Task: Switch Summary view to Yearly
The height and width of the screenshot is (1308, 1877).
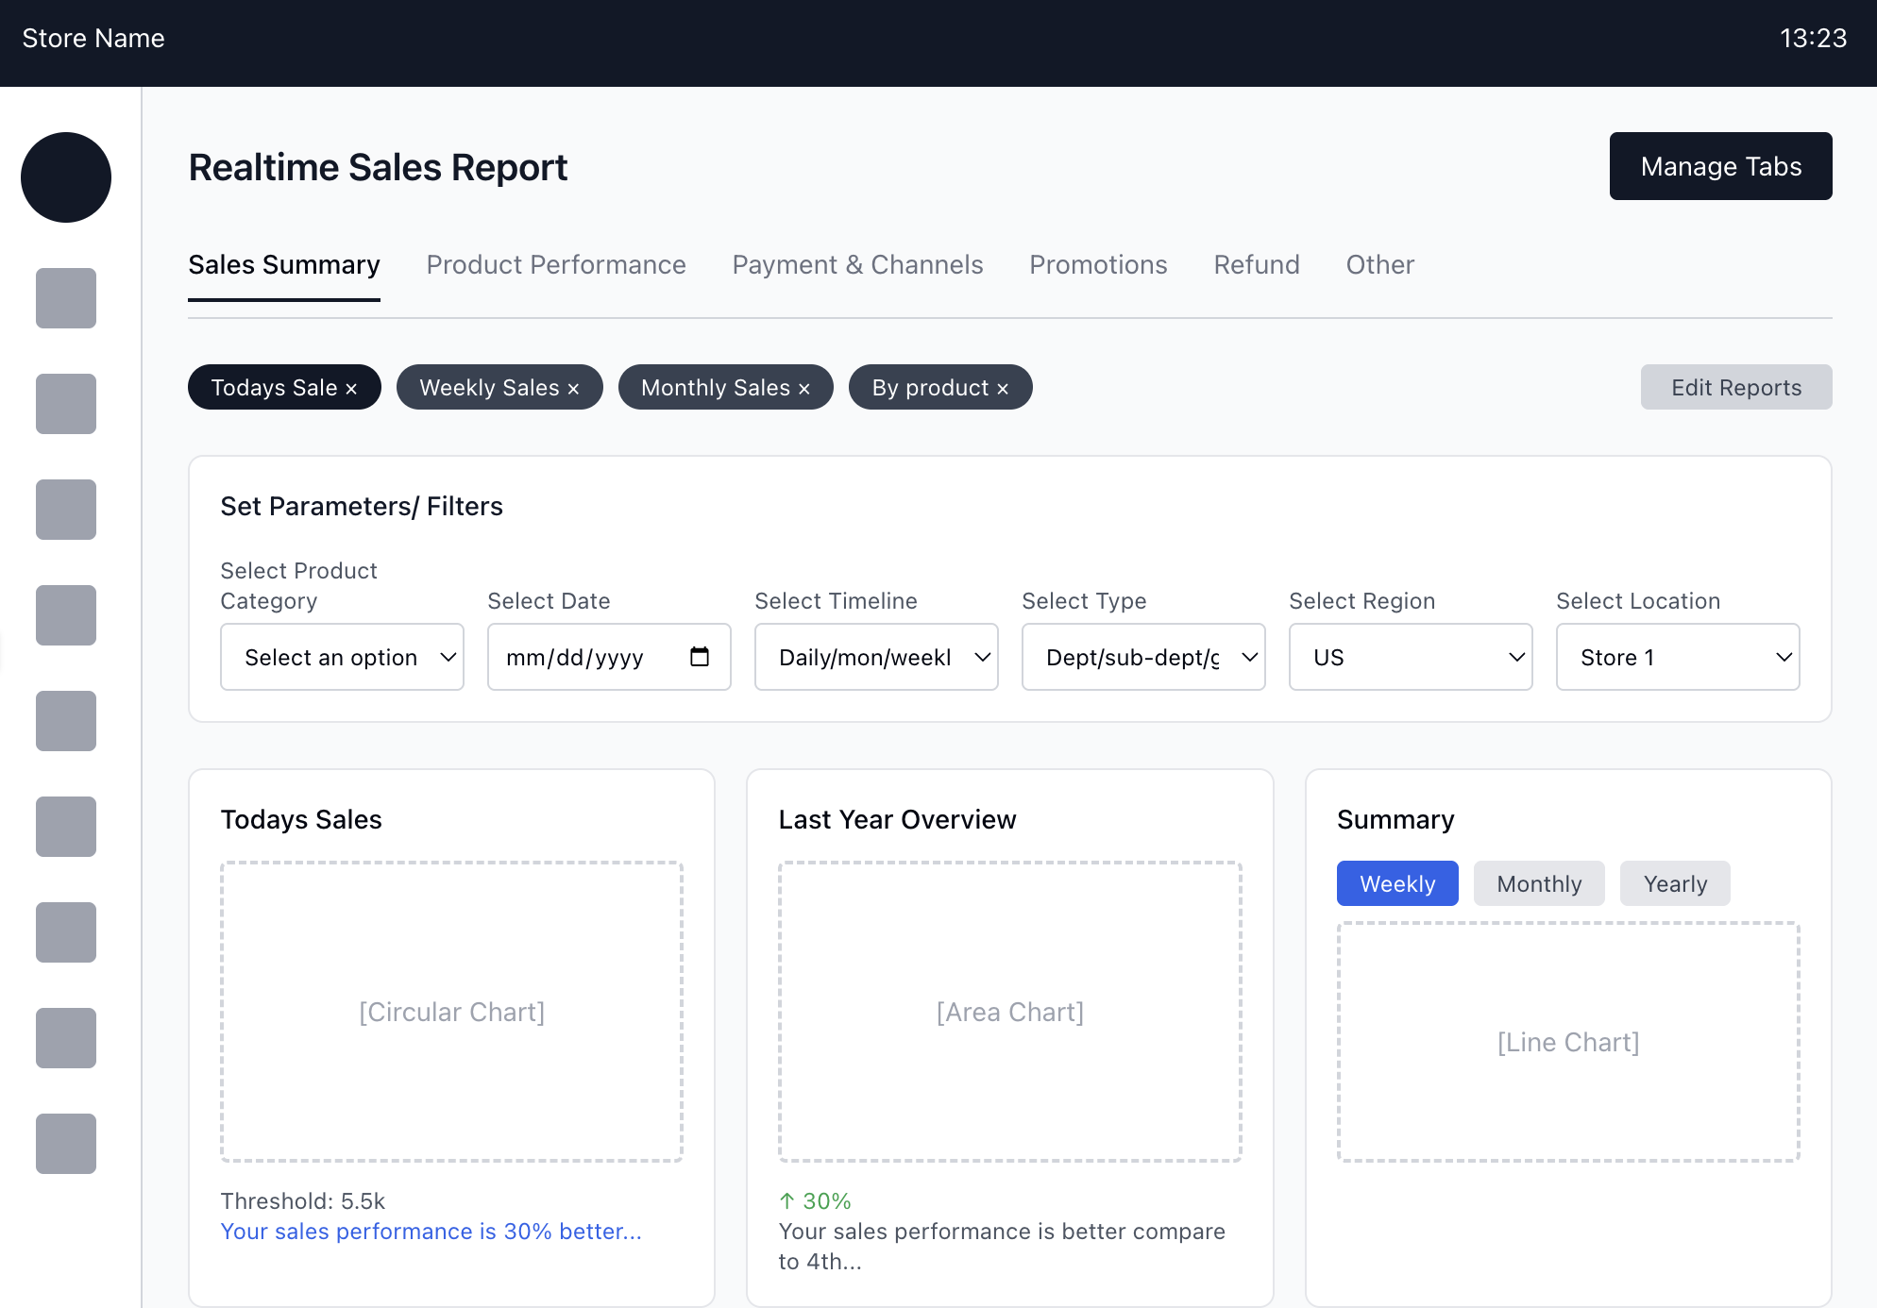Action: pyautogui.click(x=1675, y=883)
